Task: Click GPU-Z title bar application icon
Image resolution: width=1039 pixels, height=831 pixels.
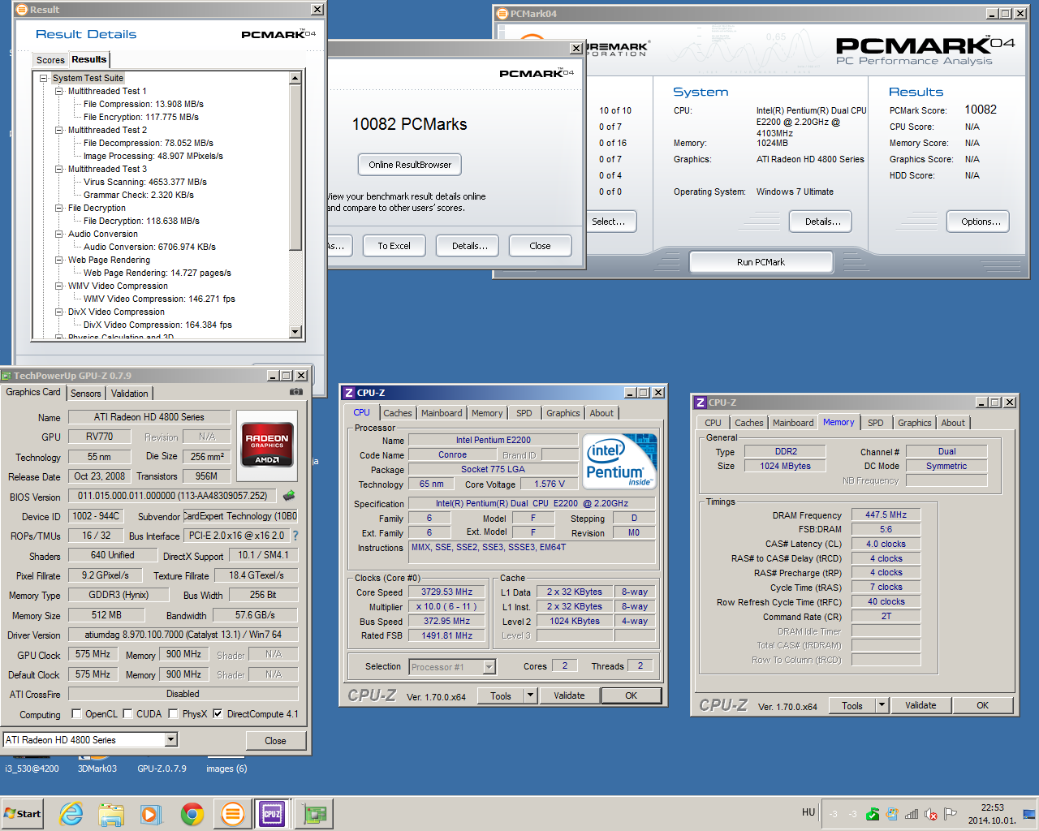Action: pos(6,376)
